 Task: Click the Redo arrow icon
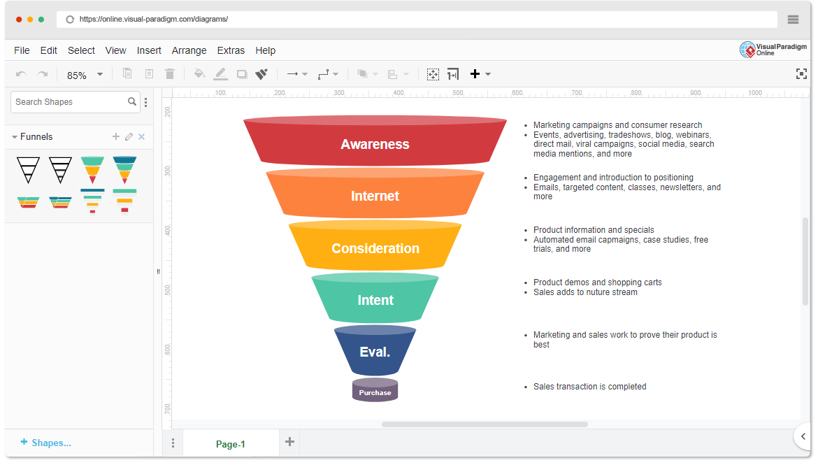[x=43, y=74]
